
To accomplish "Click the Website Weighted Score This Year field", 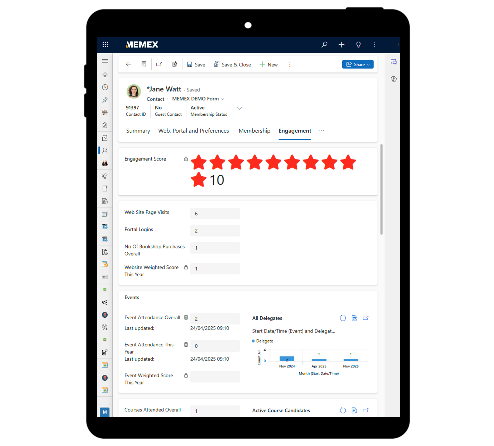I will [215, 269].
